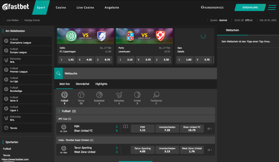Bet on Leverkusen win at 3.35
Screen dimensions: 279x162
point(162,60)
